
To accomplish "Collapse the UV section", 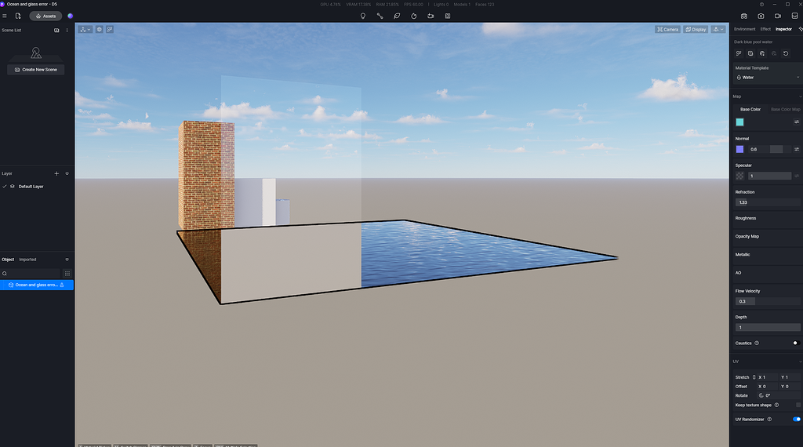I will click(x=800, y=362).
